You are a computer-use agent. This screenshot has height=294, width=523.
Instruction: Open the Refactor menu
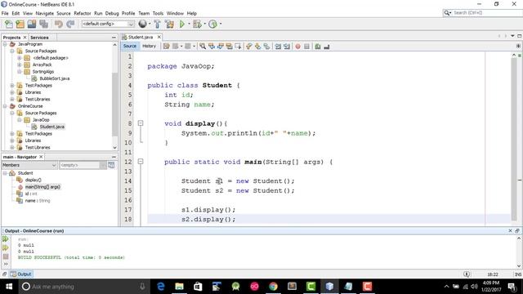point(83,13)
